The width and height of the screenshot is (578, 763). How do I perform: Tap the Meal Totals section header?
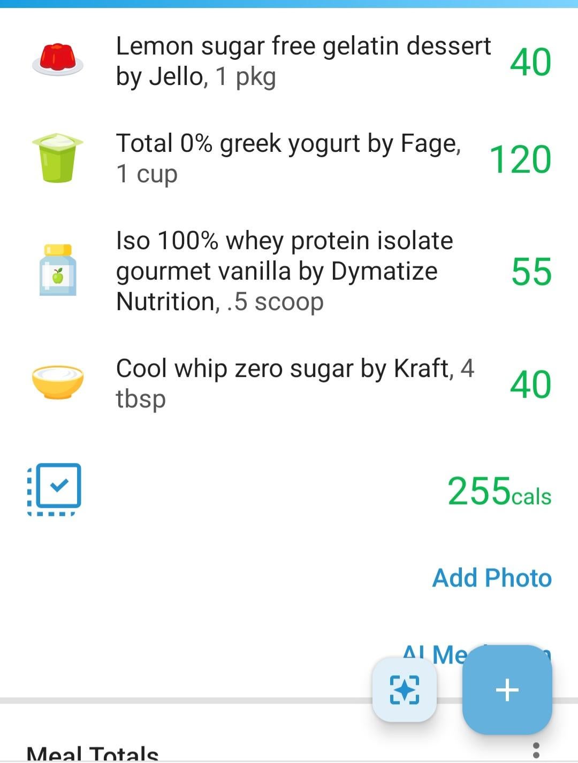point(93,754)
